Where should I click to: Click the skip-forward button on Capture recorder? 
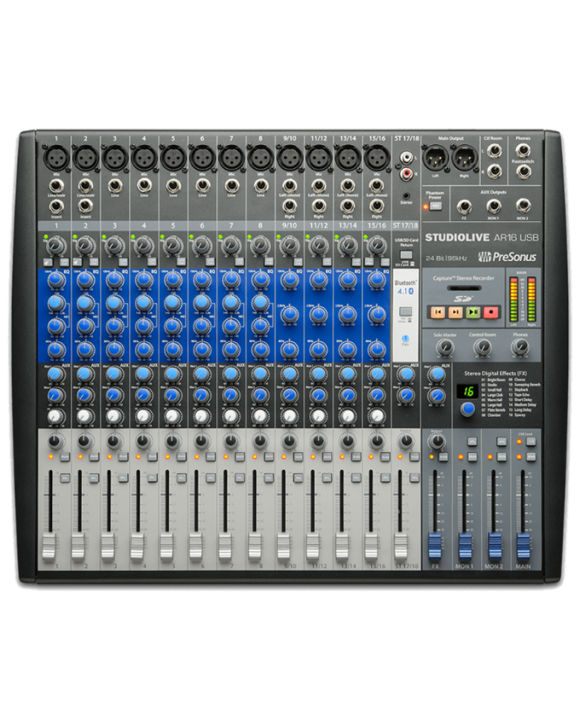455,312
